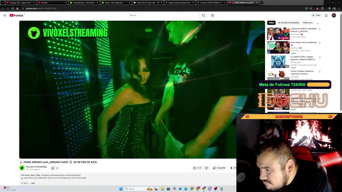Screen dimensions: 342x192
Task: Open Vivo por el Streaming channel name
Action: click(36, 167)
